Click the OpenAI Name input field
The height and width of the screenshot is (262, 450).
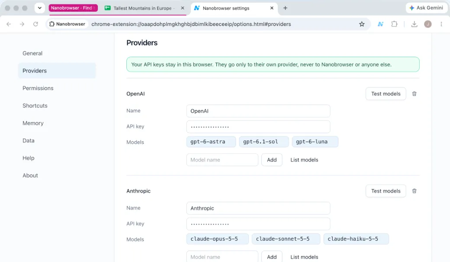click(x=258, y=111)
